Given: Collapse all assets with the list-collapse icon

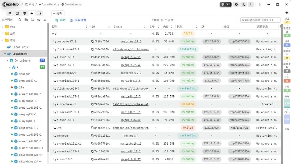Looking at the screenshot, I should coord(45,19).
